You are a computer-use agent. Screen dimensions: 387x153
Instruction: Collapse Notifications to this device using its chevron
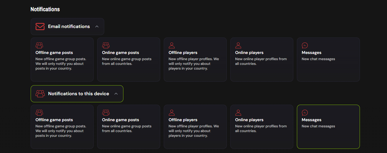(x=116, y=94)
